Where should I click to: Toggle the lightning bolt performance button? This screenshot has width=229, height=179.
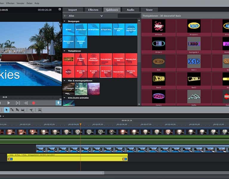tap(58, 103)
